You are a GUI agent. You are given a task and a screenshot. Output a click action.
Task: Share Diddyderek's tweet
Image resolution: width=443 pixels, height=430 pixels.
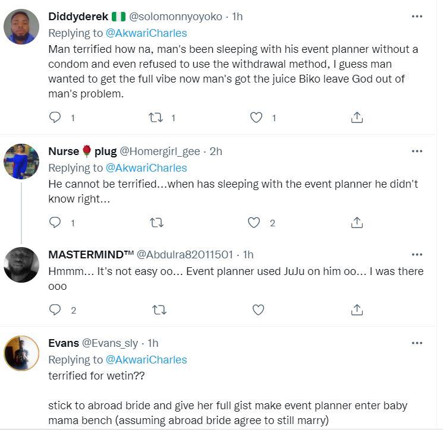357,118
